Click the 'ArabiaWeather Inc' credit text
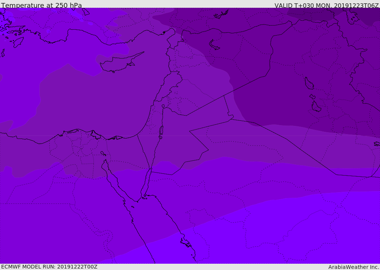The image size is (380, 270). point(353,267)
